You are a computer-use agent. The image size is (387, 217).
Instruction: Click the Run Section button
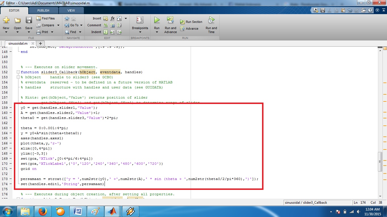(191, 22)
